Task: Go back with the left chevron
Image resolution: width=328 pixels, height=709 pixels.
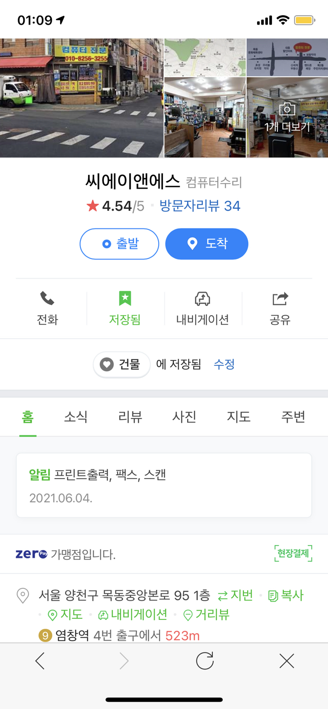Action: [40, 661]
